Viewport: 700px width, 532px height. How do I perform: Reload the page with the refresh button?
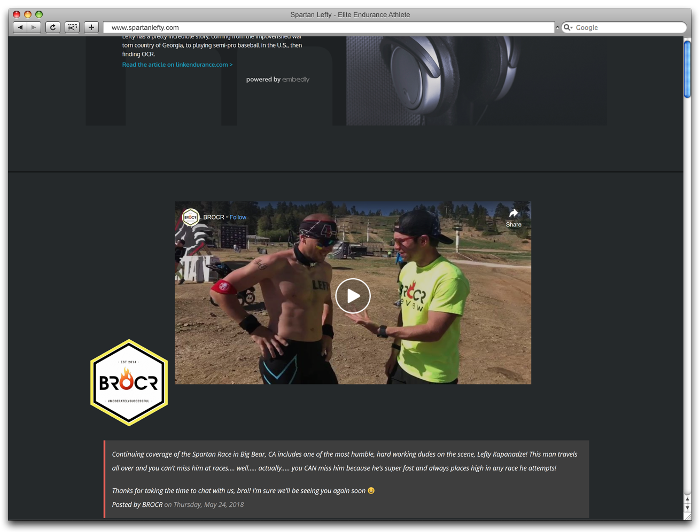click(53, 27)
